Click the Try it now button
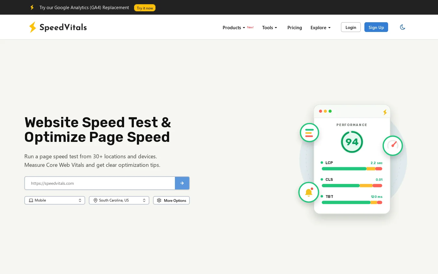This screenshot has height=274, width=438. click(145, 8)
